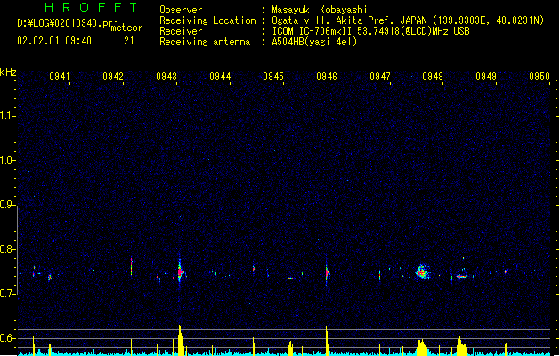
Task: Click the 1.1 kHz frequency label
Action: point(7,116)
